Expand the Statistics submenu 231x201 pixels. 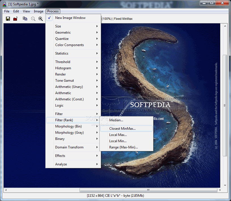click(73, 53)
